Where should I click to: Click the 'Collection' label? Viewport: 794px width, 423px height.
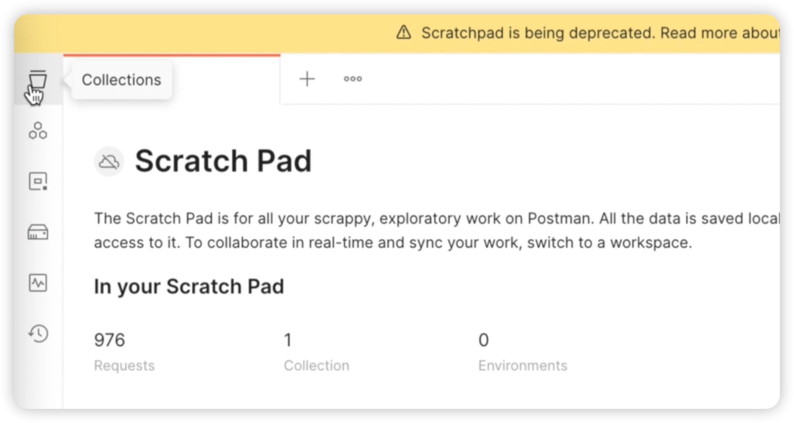pyautogui.click(x=317, y=366)
